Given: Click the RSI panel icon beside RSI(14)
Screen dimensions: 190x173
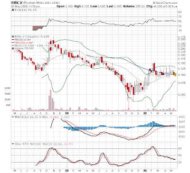Looking at the screenshot, I should point(13,10).
